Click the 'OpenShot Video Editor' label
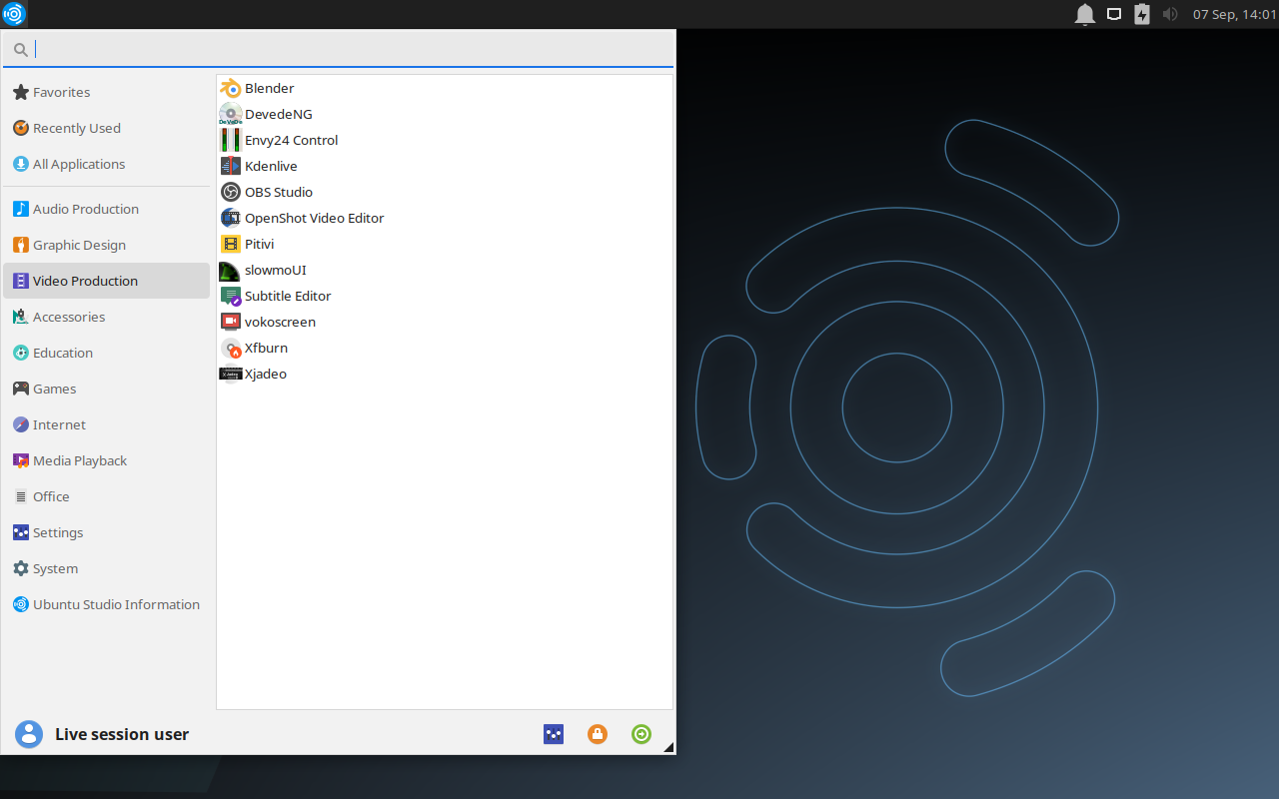1279x799 pixels. point(314,218)
